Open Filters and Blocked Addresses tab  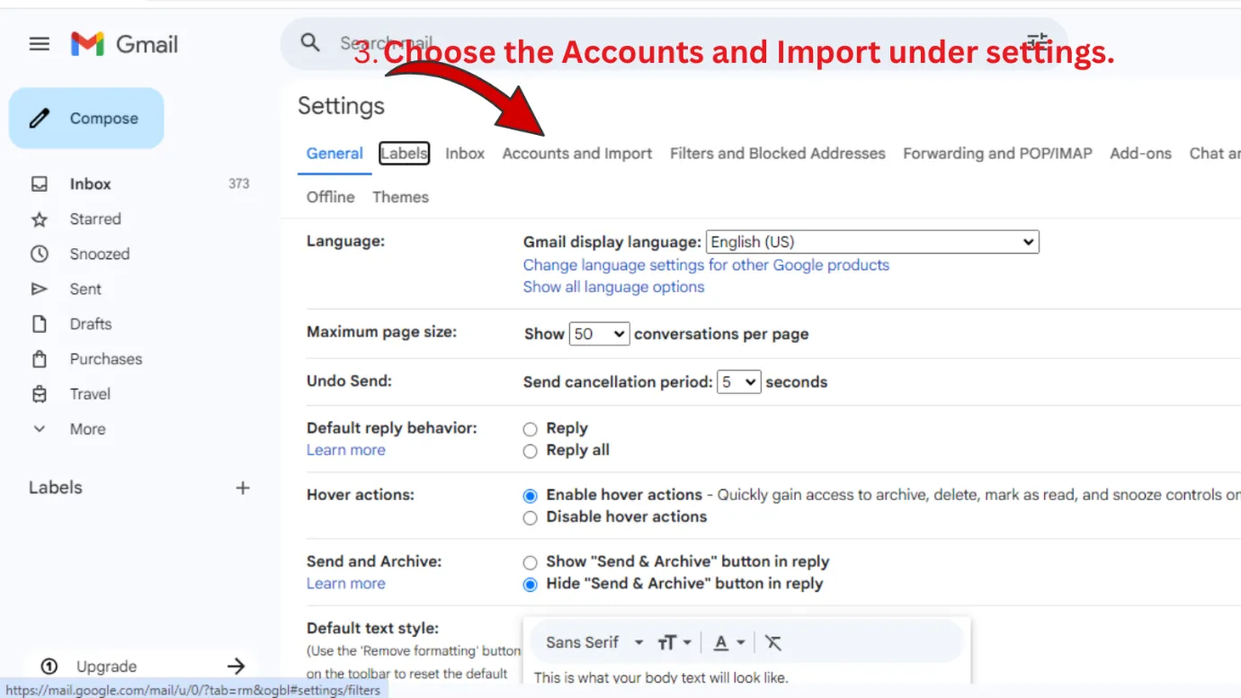(x=778, y=153)
